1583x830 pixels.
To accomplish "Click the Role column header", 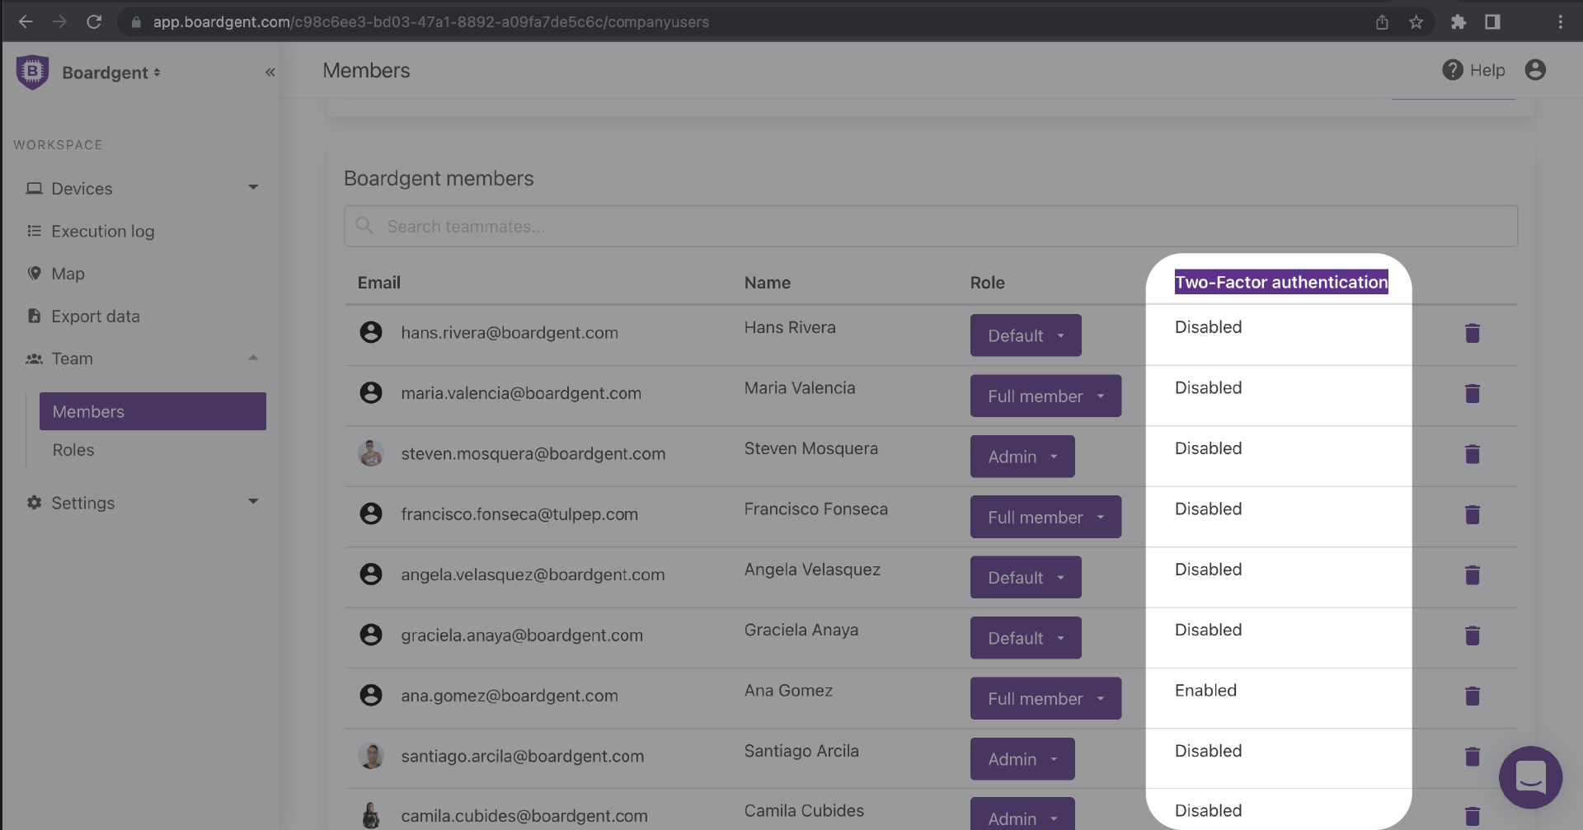I will point(988,283).
